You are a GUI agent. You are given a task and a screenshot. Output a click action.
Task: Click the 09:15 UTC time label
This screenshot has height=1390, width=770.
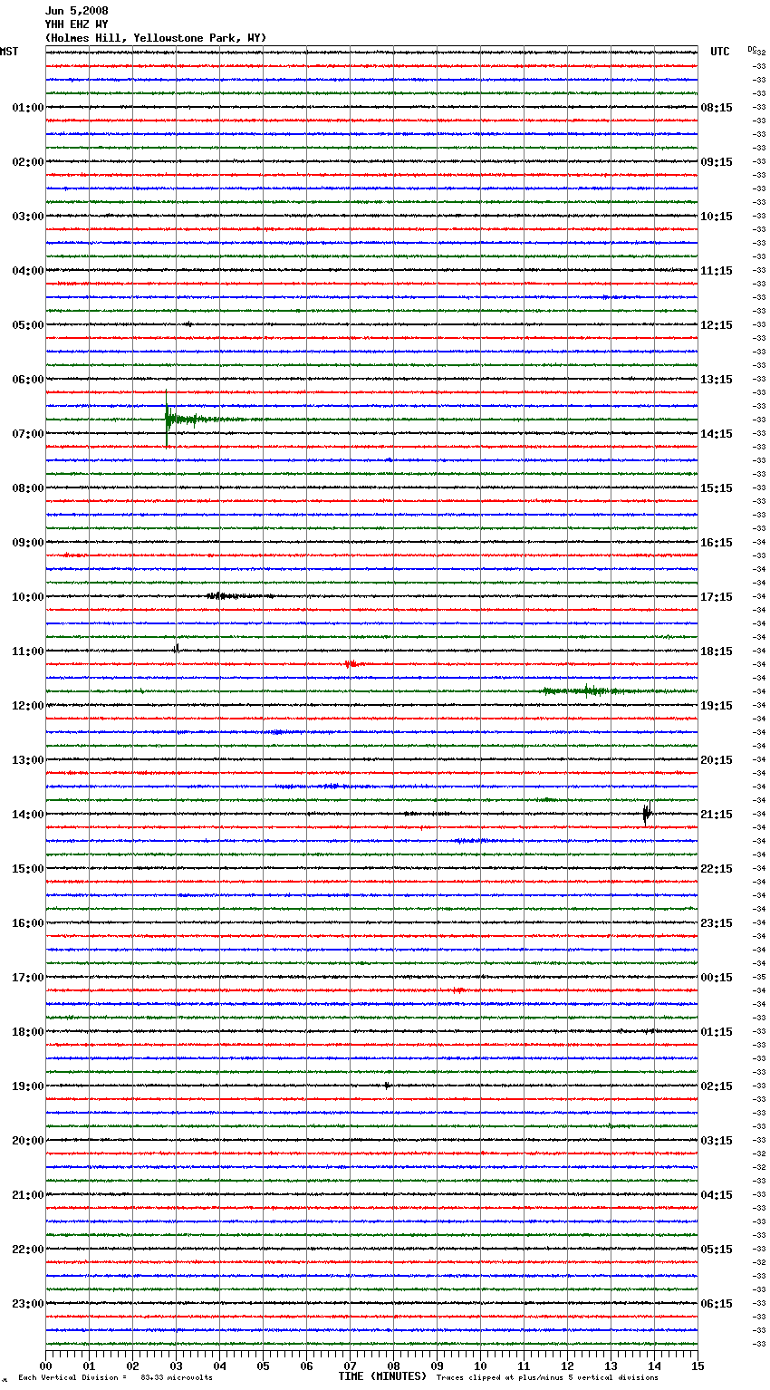[717, 162]
